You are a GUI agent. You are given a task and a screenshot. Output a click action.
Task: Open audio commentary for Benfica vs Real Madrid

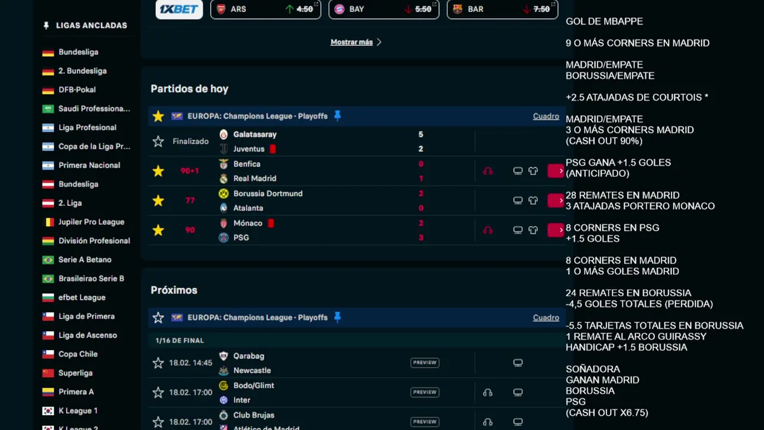click(x=488, y=171)
